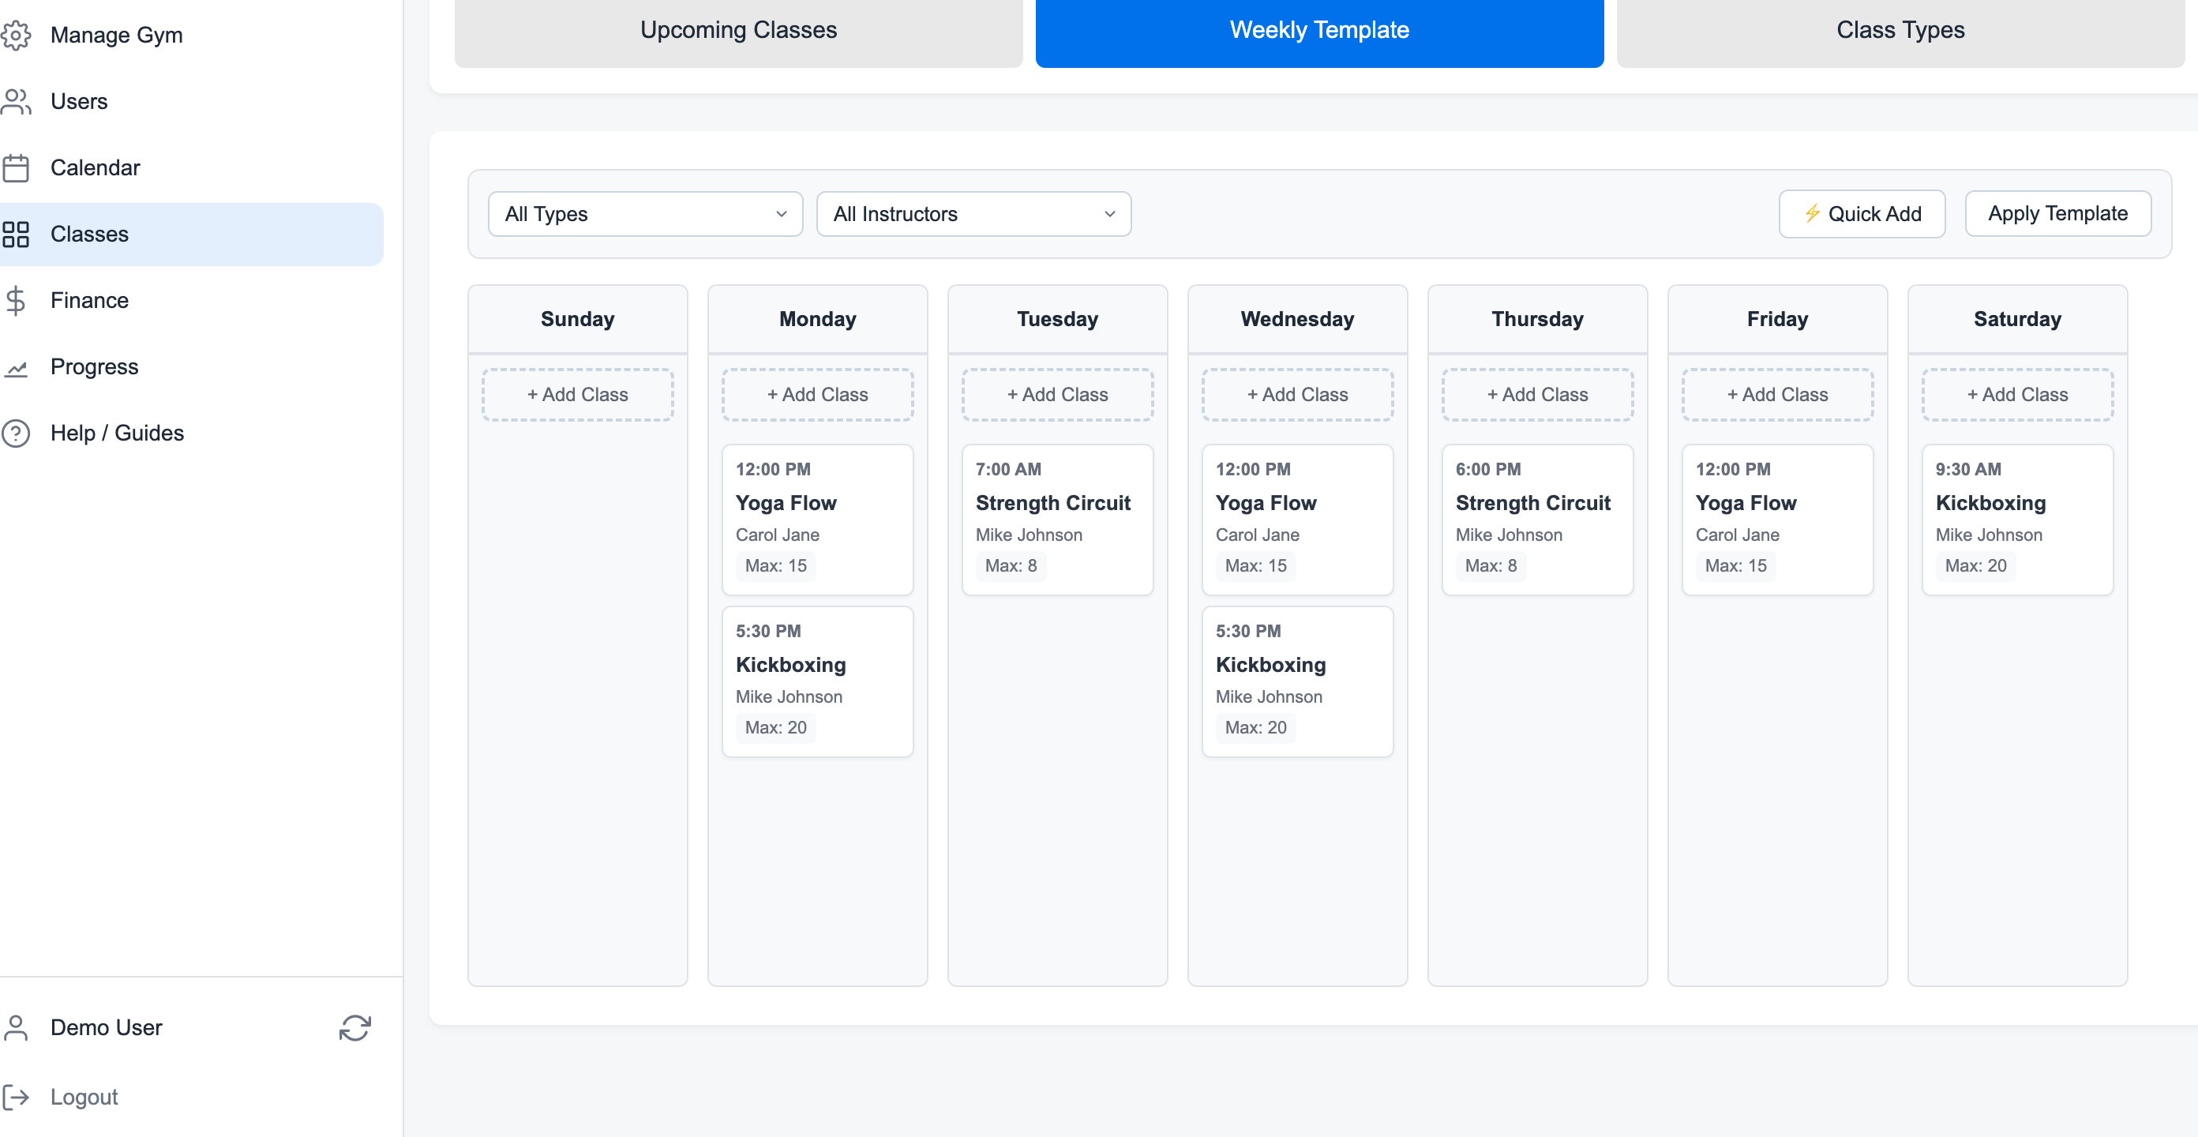The height and width of the screenshot is (1137, 2198).
Task: Open Monday 12:00 PM Yoga Flow card
Action: (817, 519)
